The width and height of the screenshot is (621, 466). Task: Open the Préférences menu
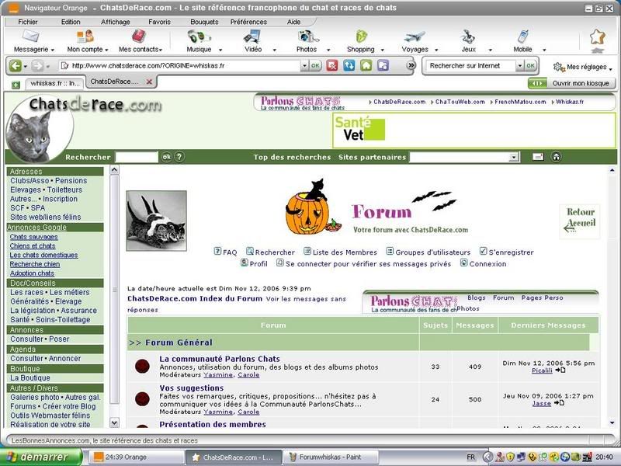coord(248,23)
